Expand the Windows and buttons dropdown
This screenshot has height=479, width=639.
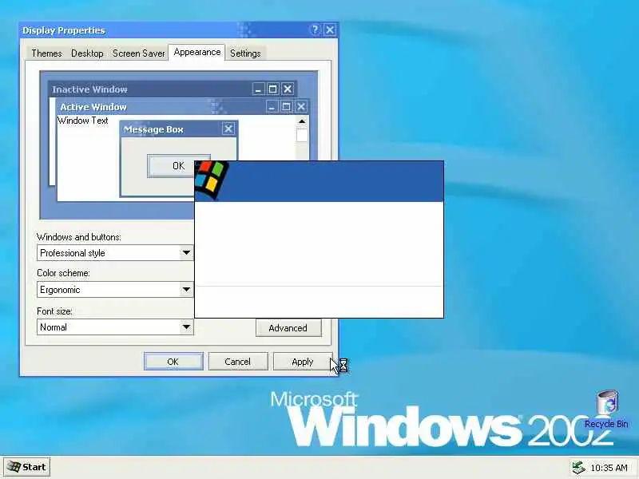click(186, 253)
